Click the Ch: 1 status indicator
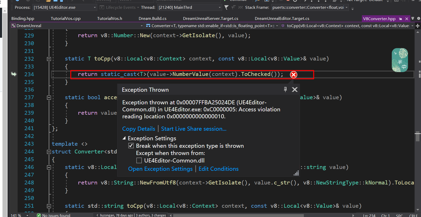This screenshot has height=217, width=421. (x=385, y=215)
